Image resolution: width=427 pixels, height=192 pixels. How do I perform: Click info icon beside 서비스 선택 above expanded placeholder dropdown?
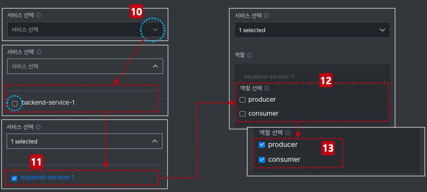tap(38, 52)
